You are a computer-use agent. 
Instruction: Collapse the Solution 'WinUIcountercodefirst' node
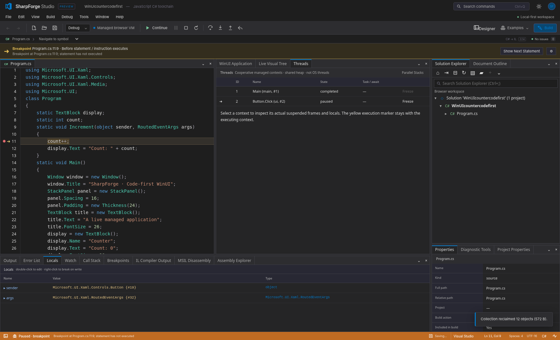click(x=436, y=98)
